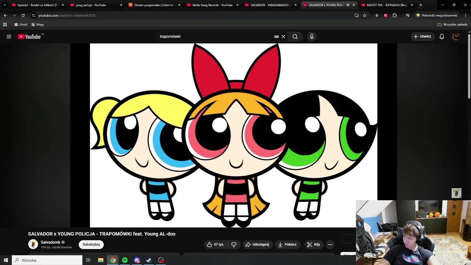The height and width of the screenshot is (265, 471).
Task: Click Windows Wyszukaj search box
Action: [x=47, y=260]
